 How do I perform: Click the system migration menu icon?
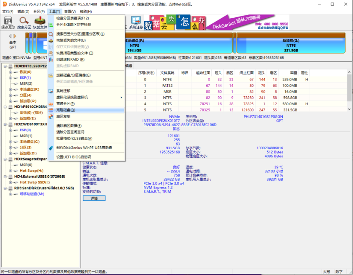[51, 91]
